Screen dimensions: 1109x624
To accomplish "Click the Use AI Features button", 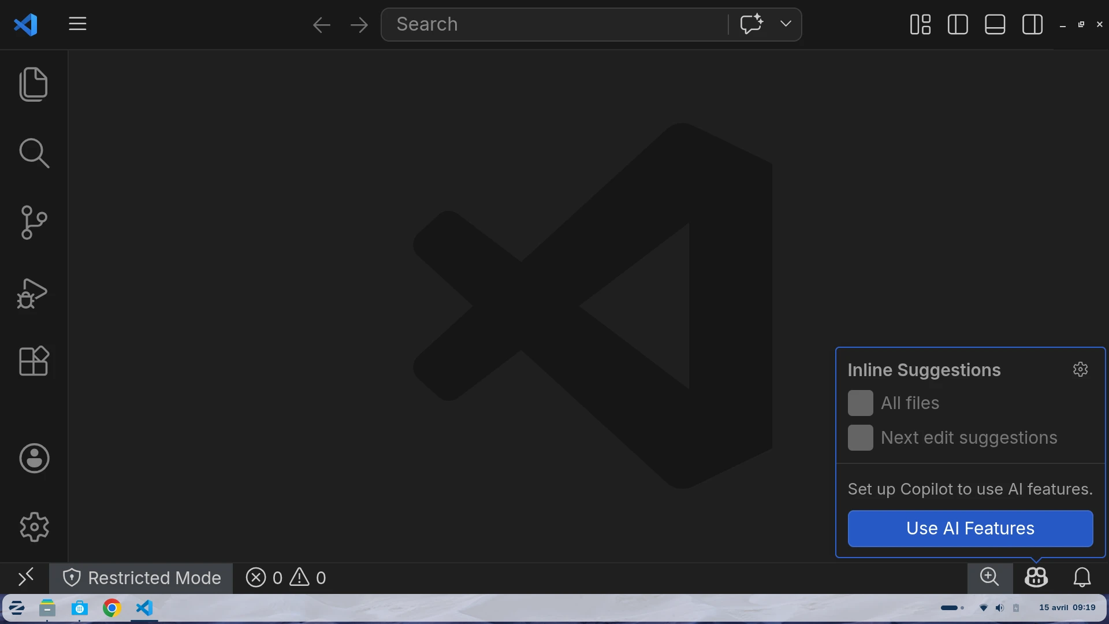I will [x=970, y=528].
